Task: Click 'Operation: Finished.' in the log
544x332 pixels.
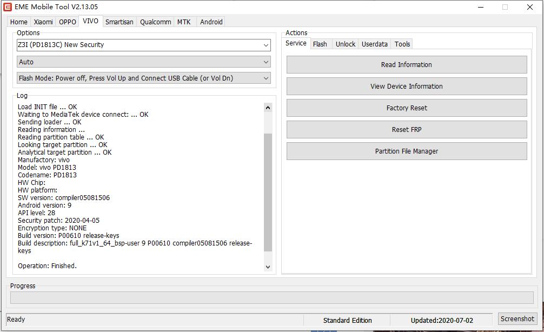Action: [x=47, y=266]
